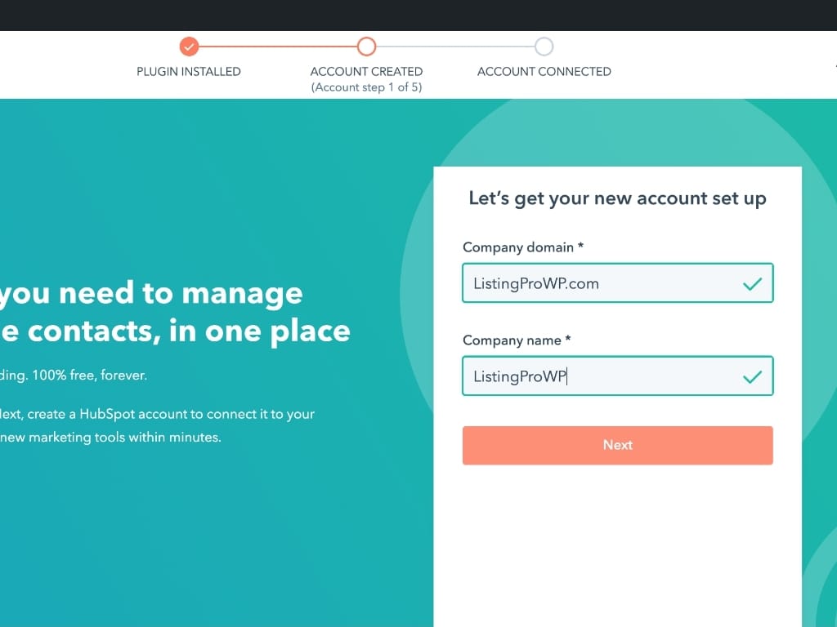Click the 'new marketing tools within minutes.' line
This screenshot has width=837, height=627.
(x=110, y=438)
